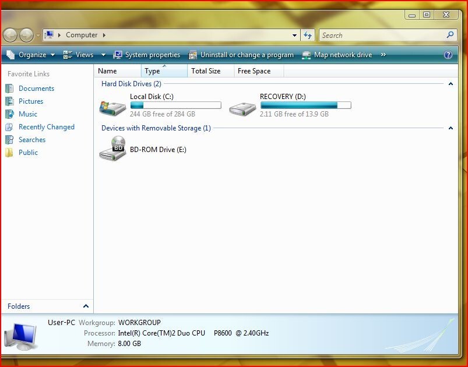This screenshot has width=468, height=367.
Task: Open Searches favorite link
Action: pyautogui.click(x=32, y=140)
